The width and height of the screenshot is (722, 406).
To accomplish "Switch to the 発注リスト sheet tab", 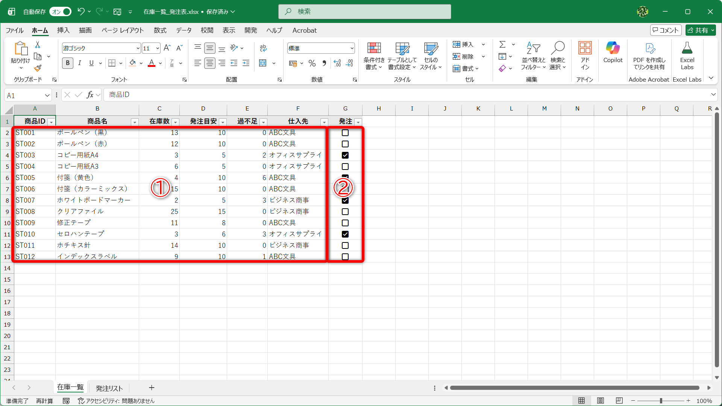I will point(109,388).
